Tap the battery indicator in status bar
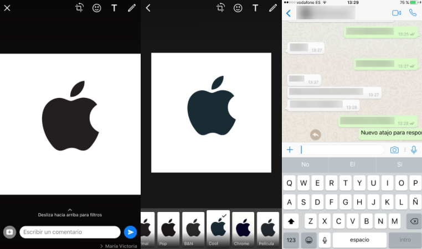Screen dimensions: 422x249 tap(414, 2)
